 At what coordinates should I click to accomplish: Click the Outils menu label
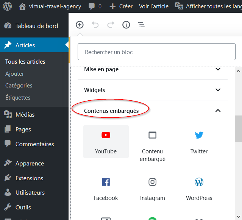pos(23,208)
